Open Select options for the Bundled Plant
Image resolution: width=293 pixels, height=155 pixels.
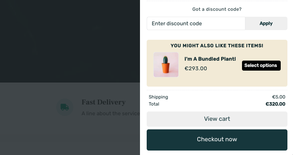pos(261,65)
